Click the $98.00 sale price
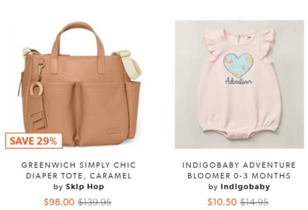308x210 pixels. click(59, 202)
